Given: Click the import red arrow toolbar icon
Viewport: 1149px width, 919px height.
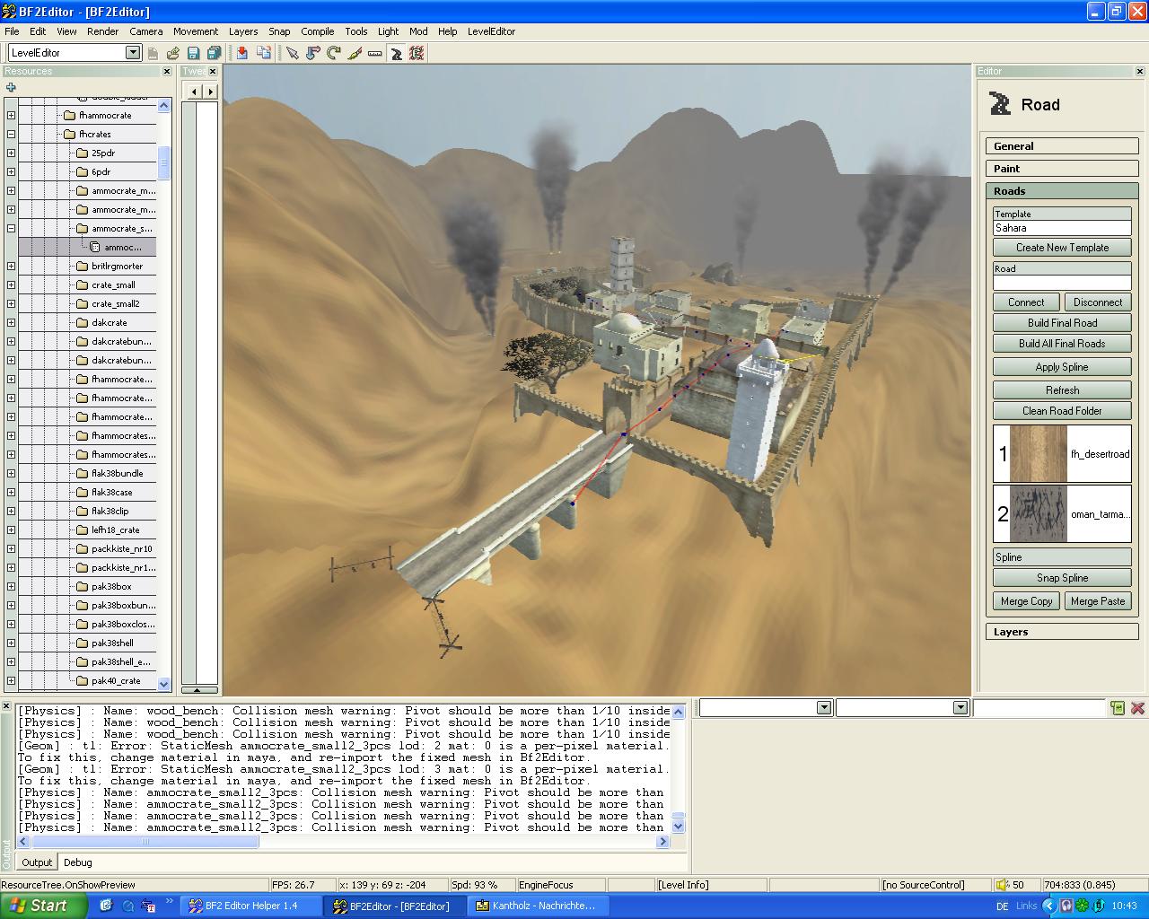Looking at the screenshot, I should coord(242,53).
